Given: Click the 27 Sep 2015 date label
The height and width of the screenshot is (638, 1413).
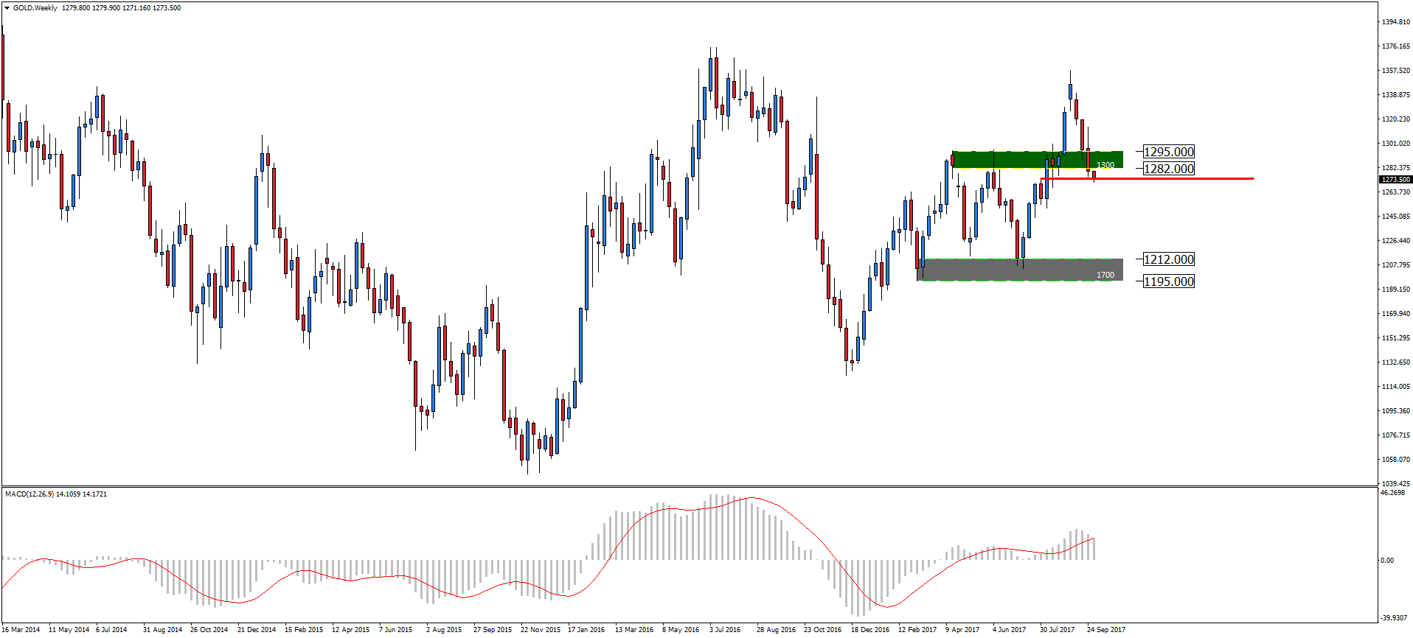Looking at the screenshot, I should point(493,630).
